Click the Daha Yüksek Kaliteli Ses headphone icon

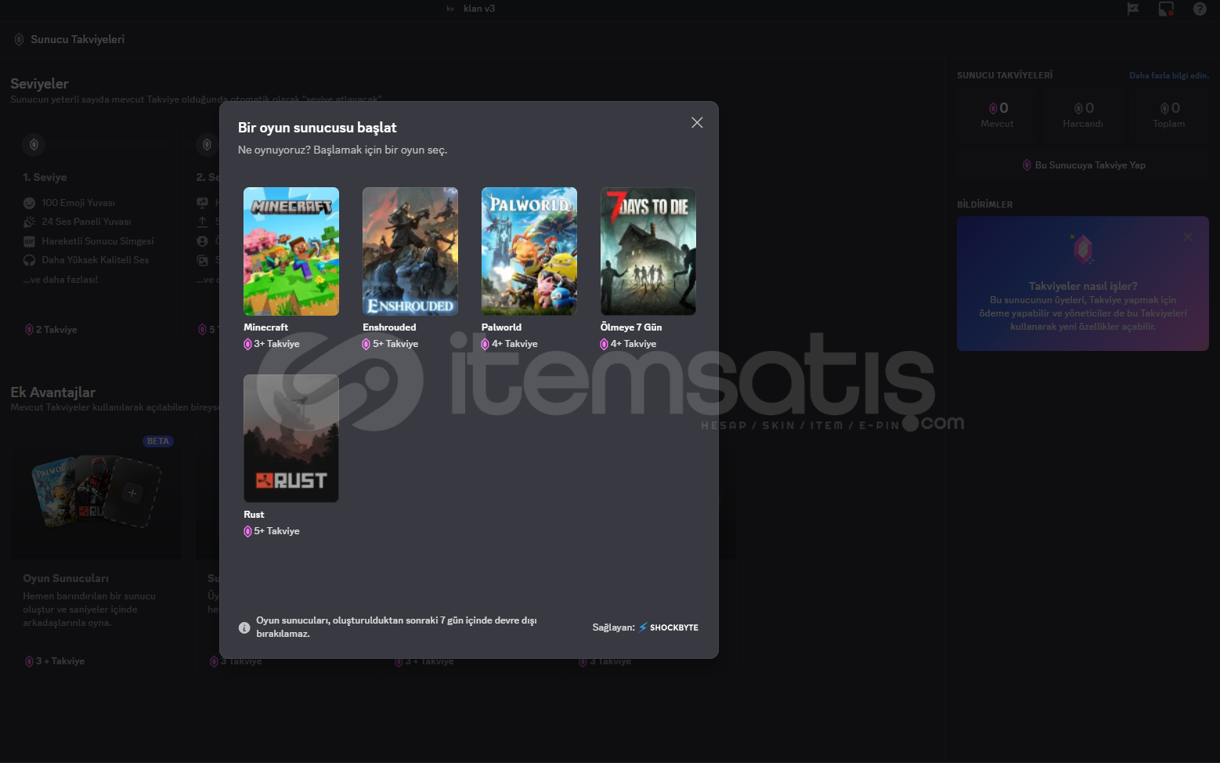pos(30,260)
